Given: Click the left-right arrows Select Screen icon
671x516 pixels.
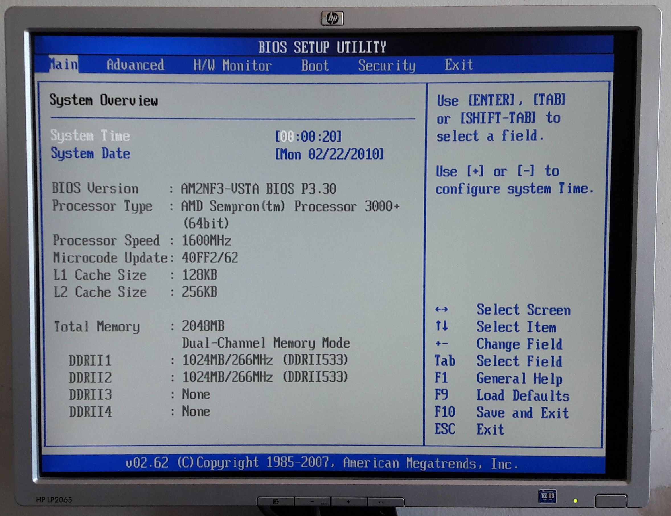Looking at the screenshot, I should coord(441,309).
